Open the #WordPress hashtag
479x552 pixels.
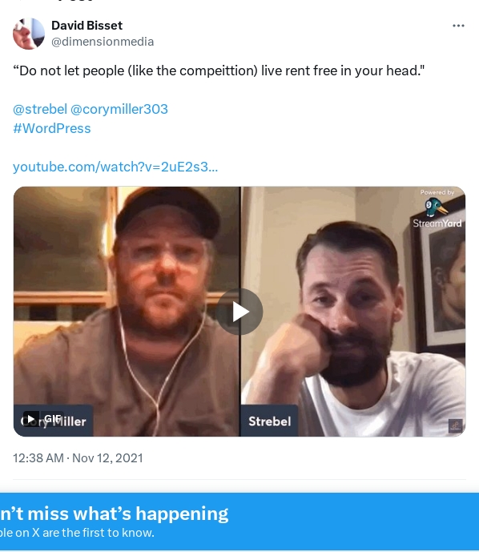(x=52, y=128)
